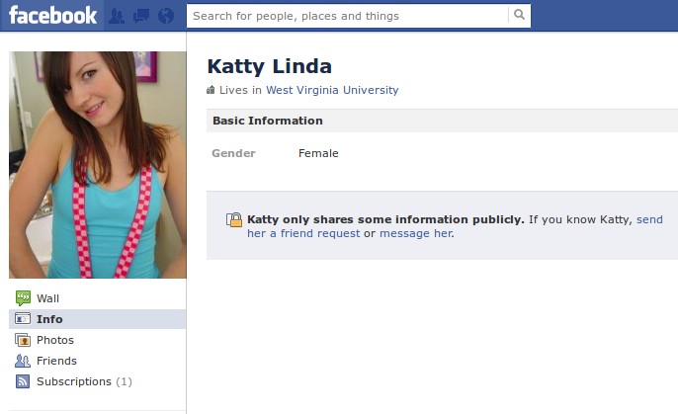Open Katty Linda's profile photo
The image size is (678, 414).
pos(98,165)
